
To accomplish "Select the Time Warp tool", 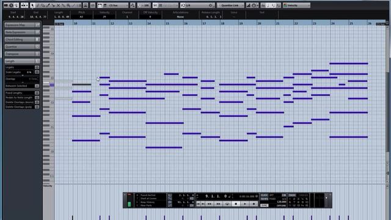I will coord(79,5).
